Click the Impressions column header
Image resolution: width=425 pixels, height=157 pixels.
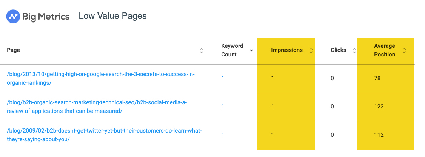[x=287, y=50]
